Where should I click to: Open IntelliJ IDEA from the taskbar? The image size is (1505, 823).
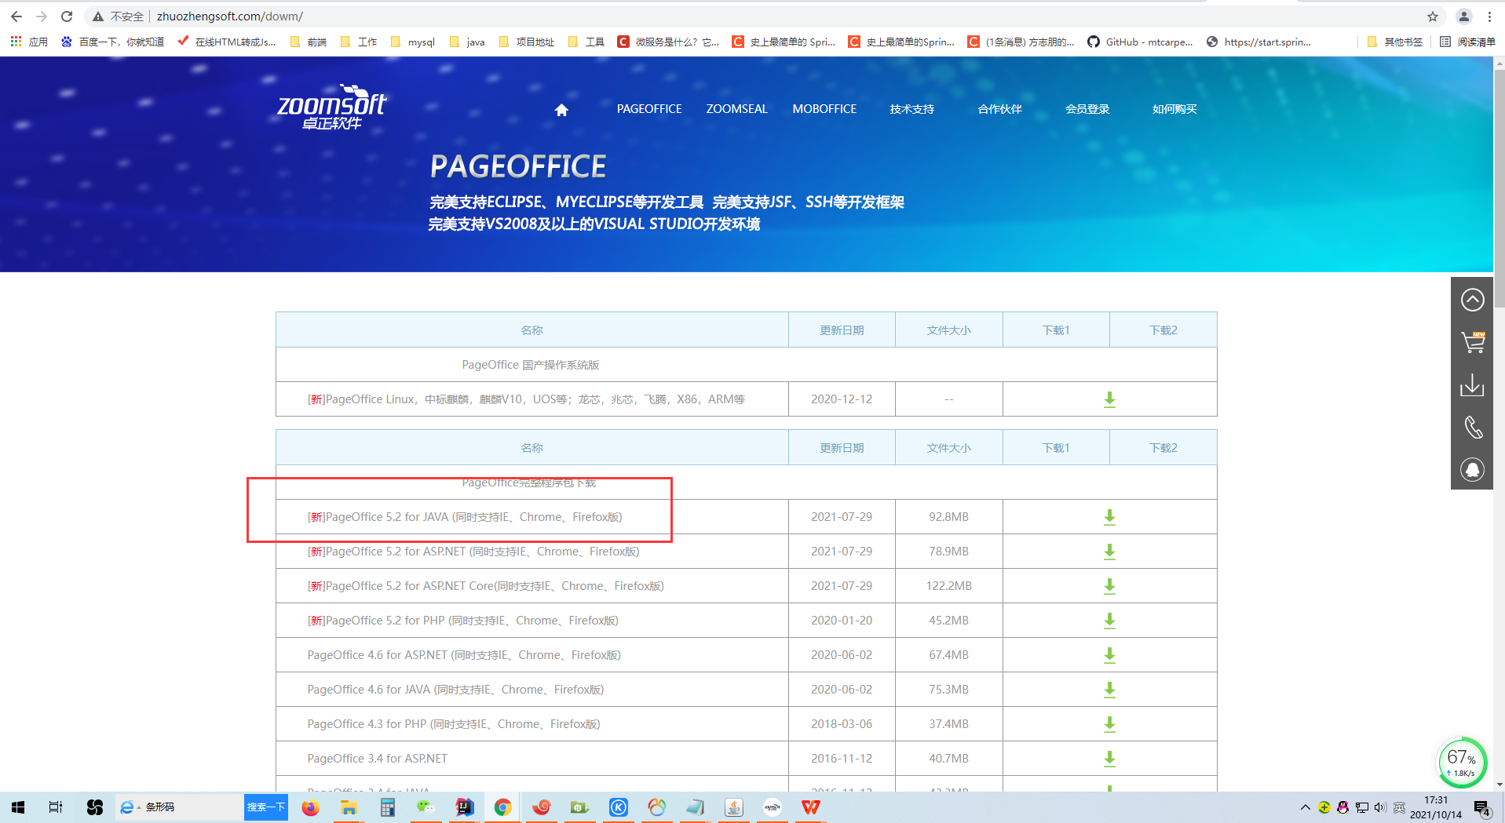pos(465,807)
